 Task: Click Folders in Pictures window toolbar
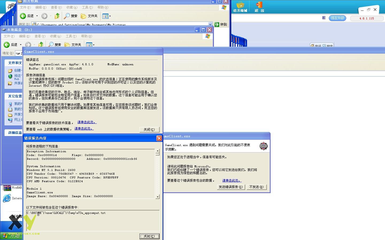89,16
